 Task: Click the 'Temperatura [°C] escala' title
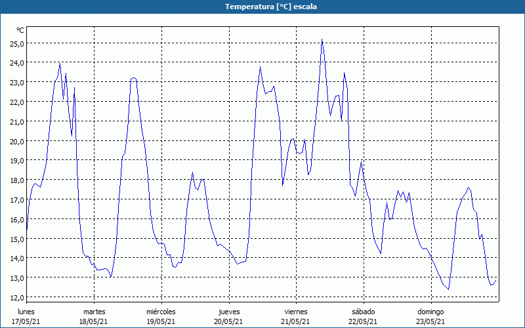(271, 7)
